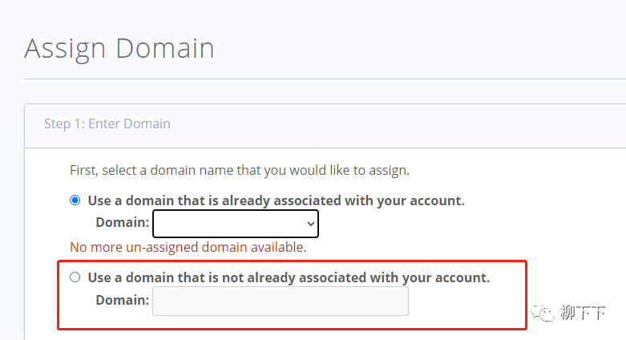Click into the unassociated Domain text field

coord(280,302)
